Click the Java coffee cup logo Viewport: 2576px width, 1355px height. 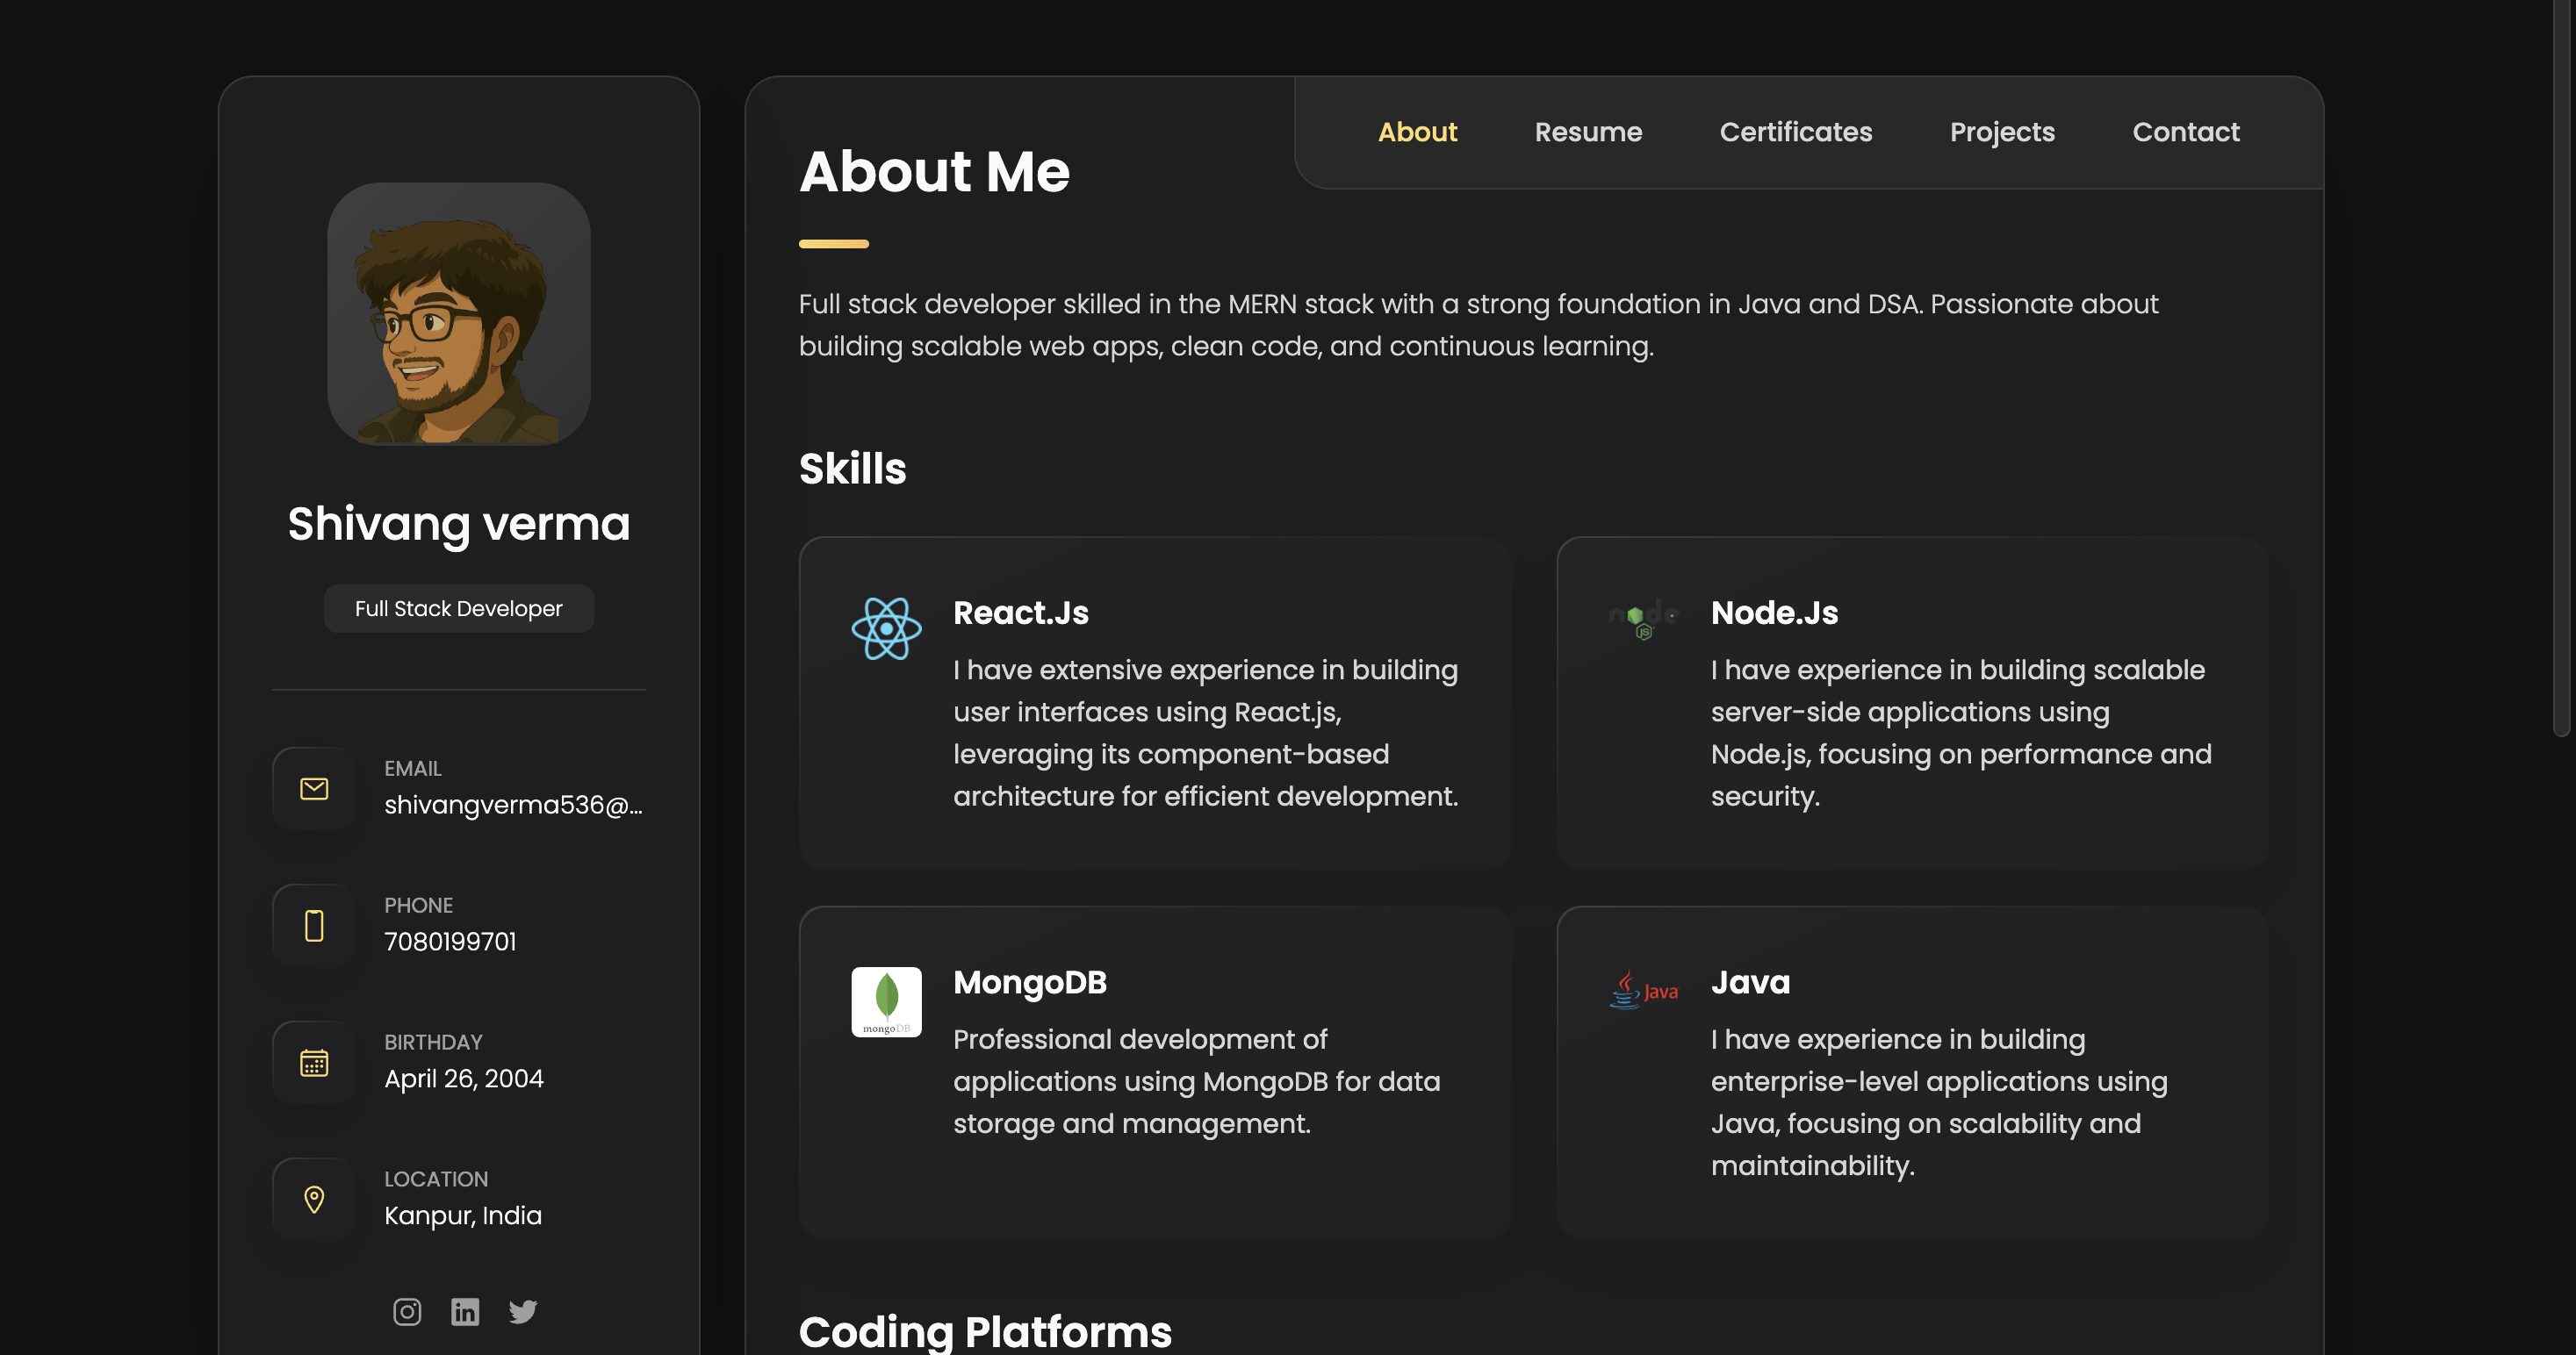tap(1644, 990)
